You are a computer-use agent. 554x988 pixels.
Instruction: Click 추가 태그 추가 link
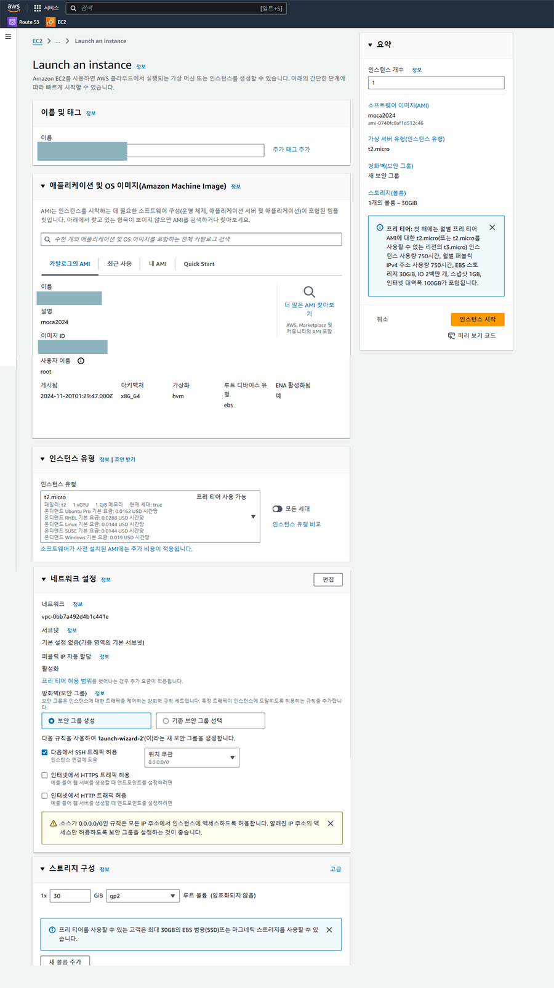tap(291, 150)
